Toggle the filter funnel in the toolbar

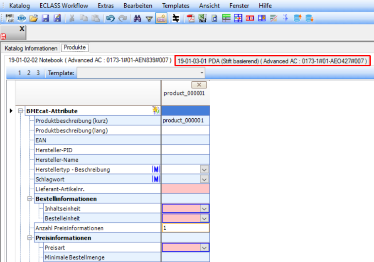coord(149,18)
